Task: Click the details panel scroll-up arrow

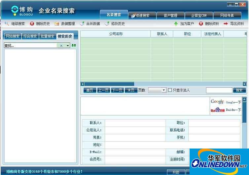Action: pos(244,99)
